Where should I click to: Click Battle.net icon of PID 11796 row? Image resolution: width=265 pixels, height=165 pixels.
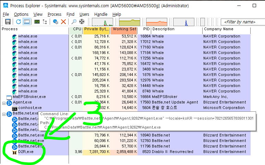15,147
